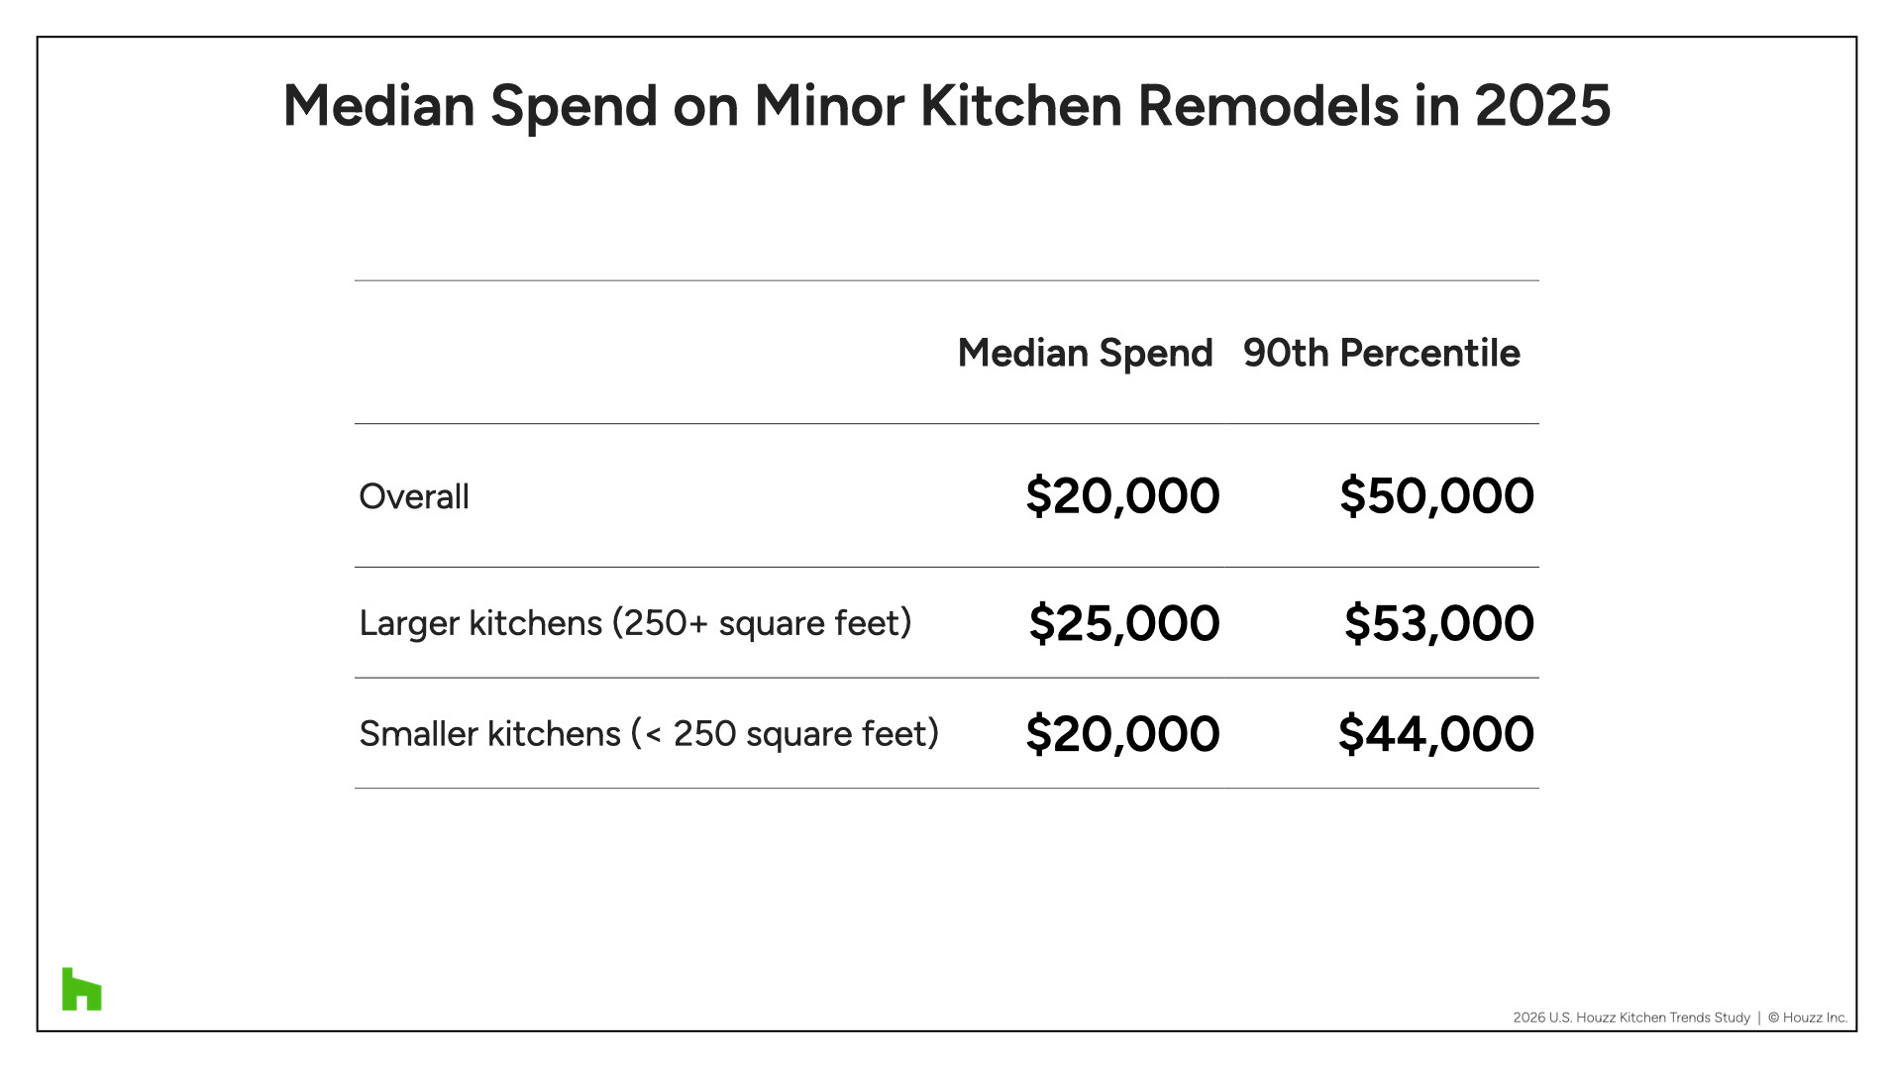Select the slide title about Minor Kitchen Remodels

pyautogui.click(x=946, y=105)
